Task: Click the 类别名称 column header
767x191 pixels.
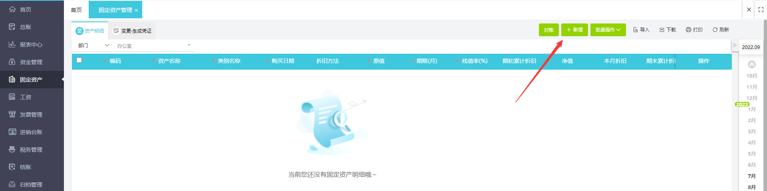Action: click(x=229, y=61)
